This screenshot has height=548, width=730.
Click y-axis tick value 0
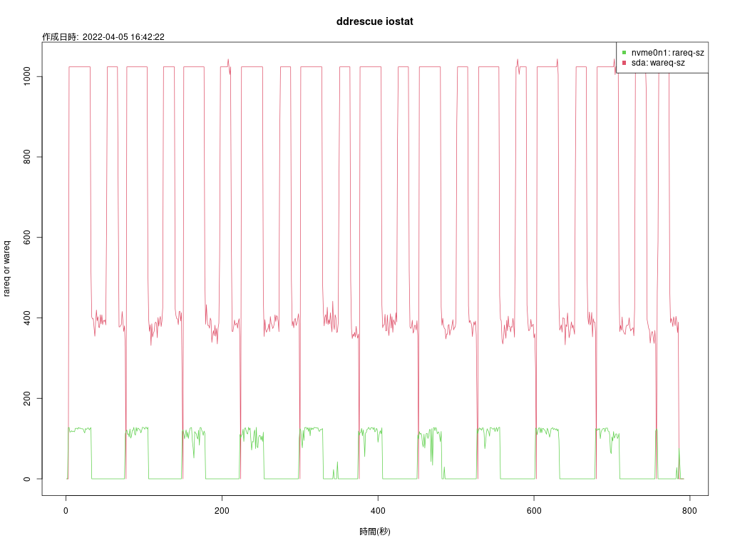tap(27, 479)
